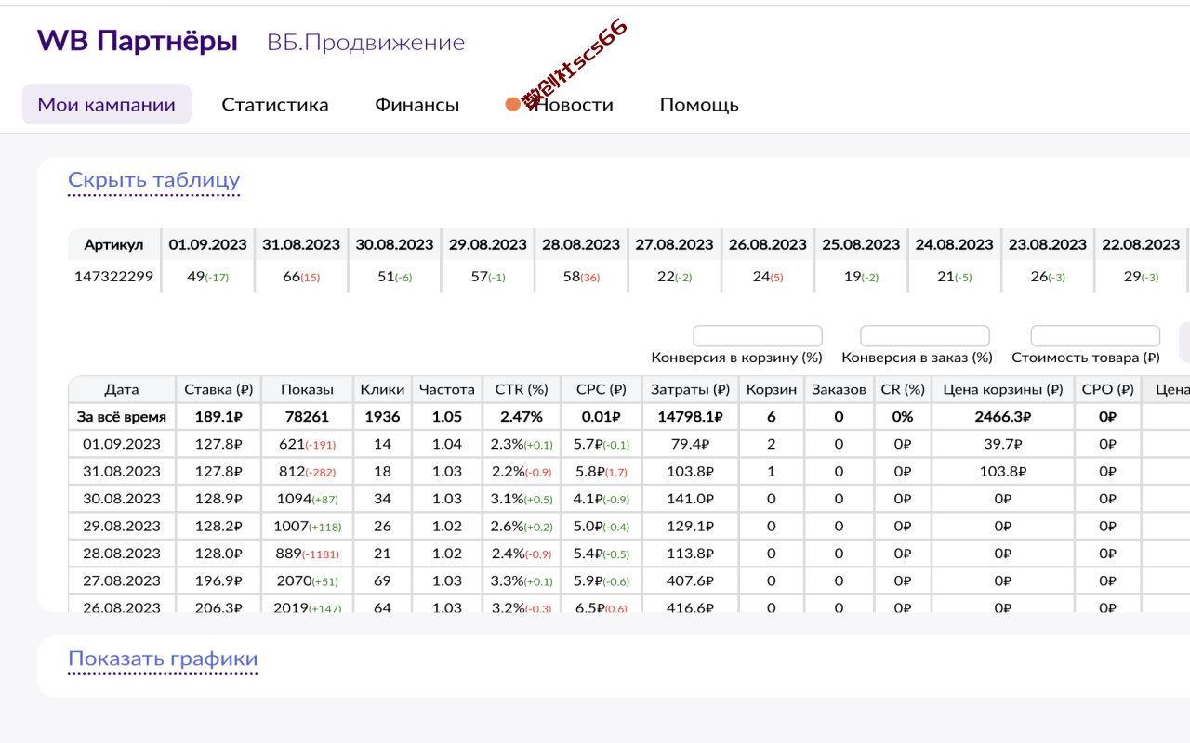Click the Корзин column header

pos(771,389)
